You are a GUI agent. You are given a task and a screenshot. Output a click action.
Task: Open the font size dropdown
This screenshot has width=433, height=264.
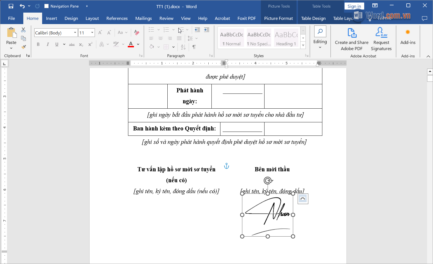(92, 33)
